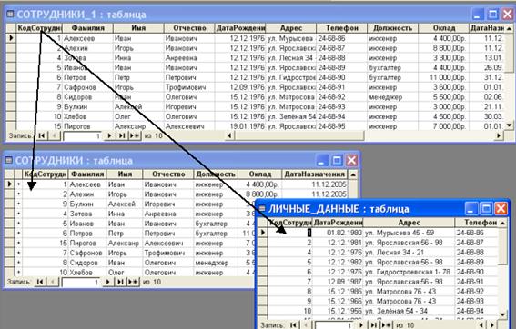
Task: Maximize the ЛИЧНЫЕ_ДАННЫЕ table window
Action: 486,209
